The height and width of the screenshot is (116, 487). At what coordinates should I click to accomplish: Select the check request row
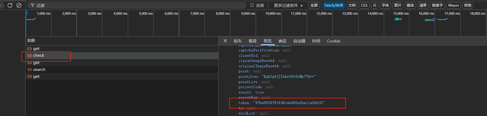pyautogui.click(x=122, y=56)
